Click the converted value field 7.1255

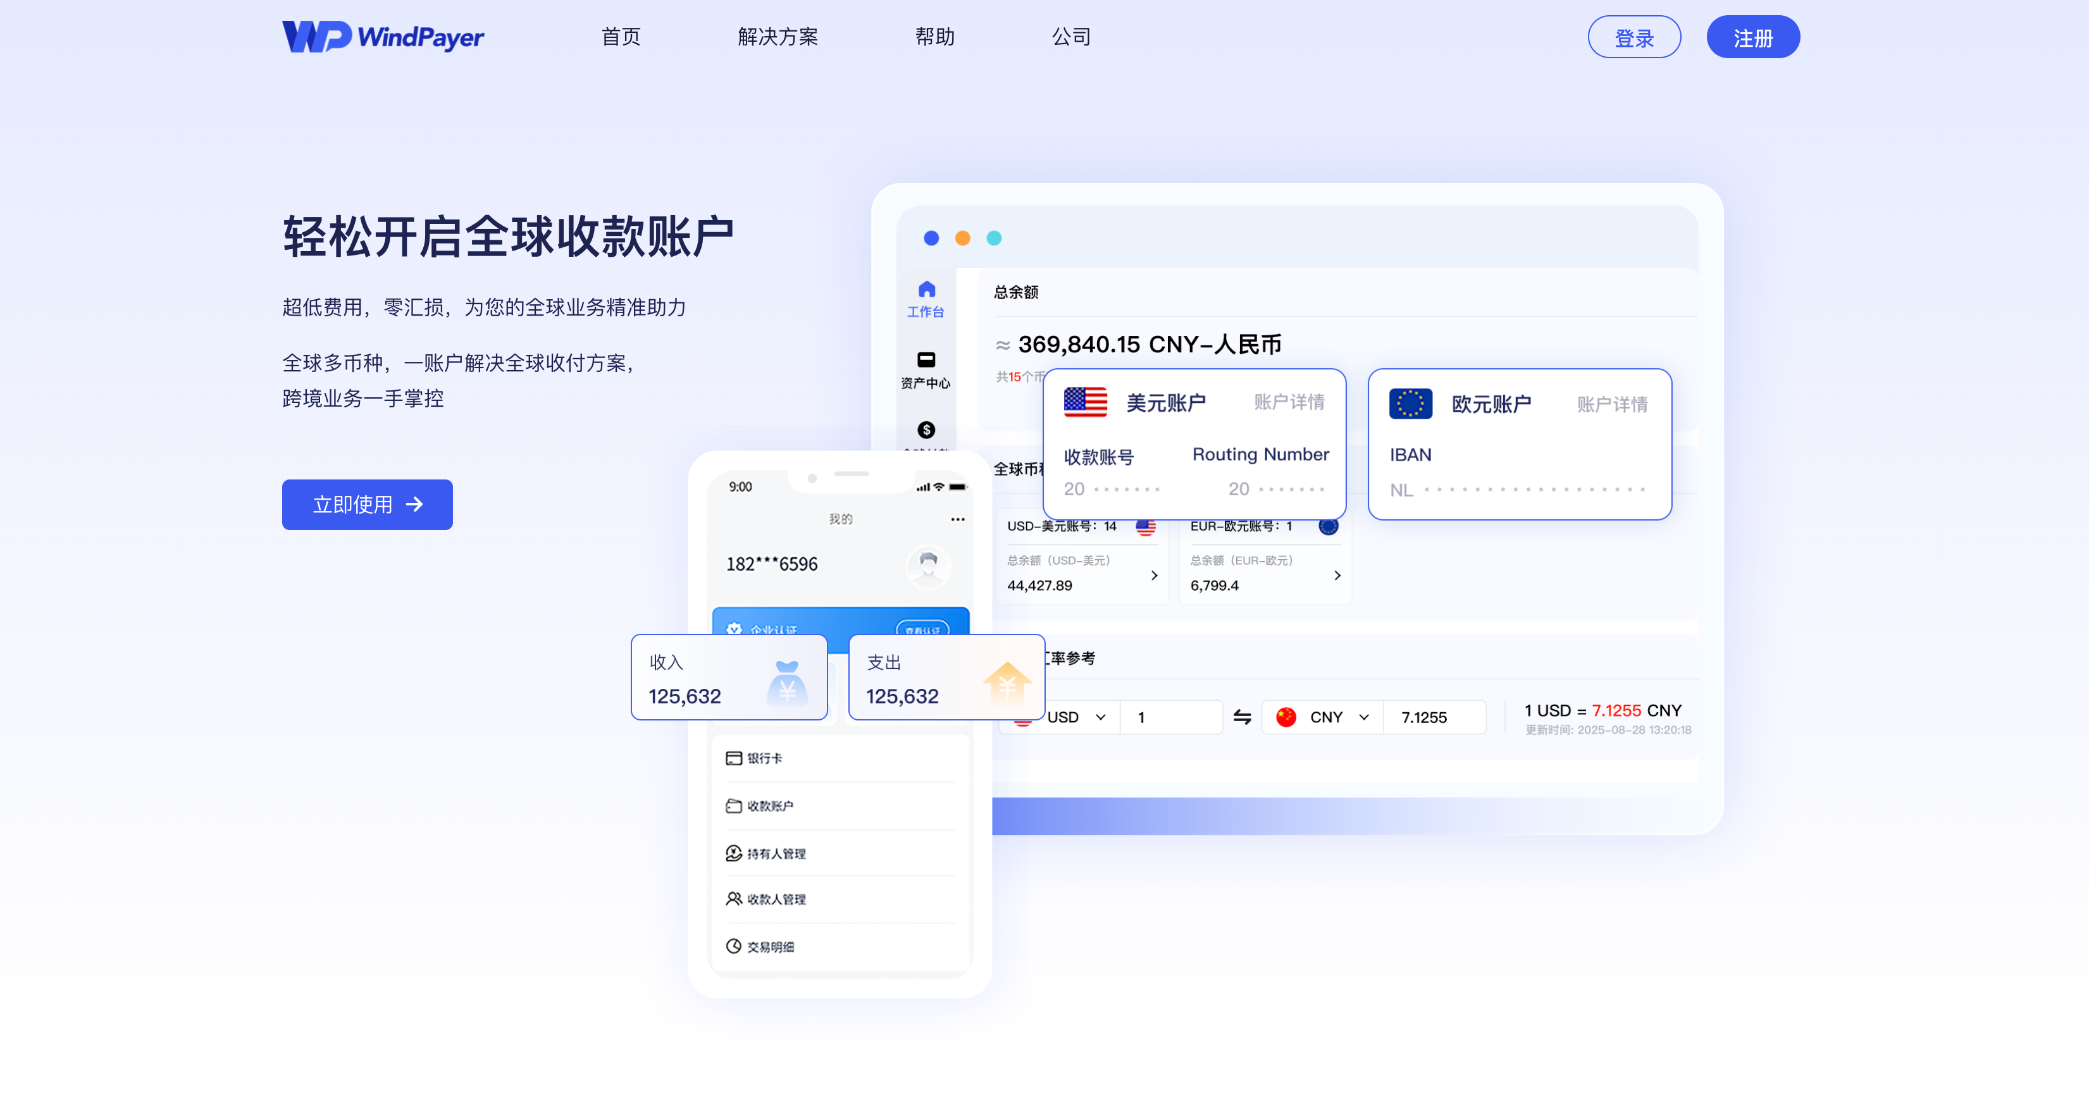[x=1435, y=717]
